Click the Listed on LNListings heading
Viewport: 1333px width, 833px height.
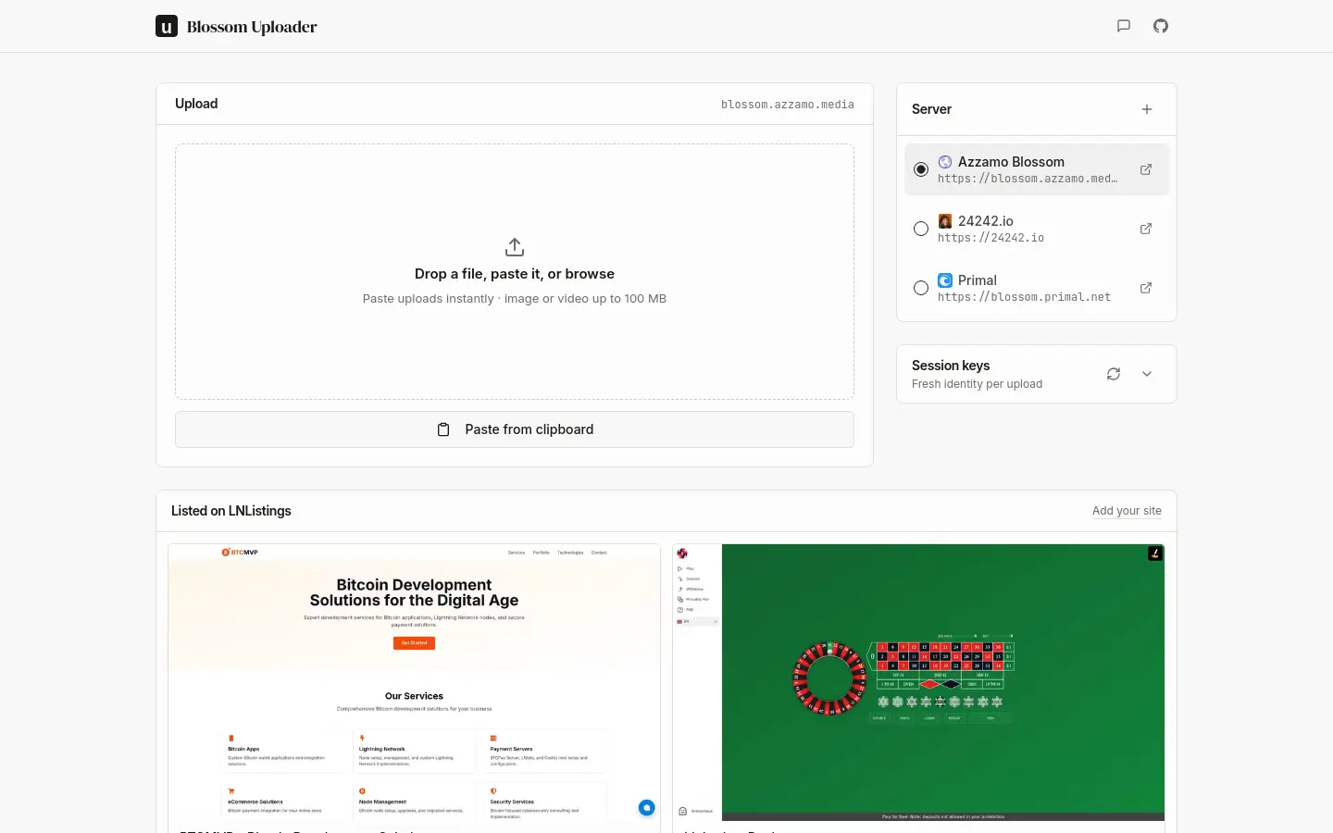[x=231, y=511]
